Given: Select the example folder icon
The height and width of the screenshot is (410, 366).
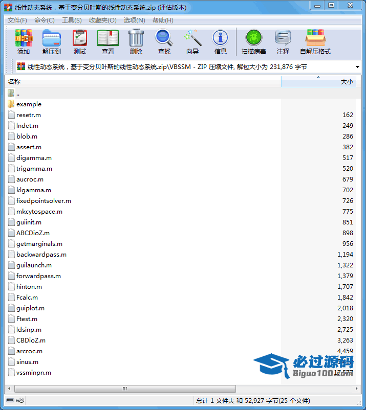Looking at the screenshot, I should 11,104.
